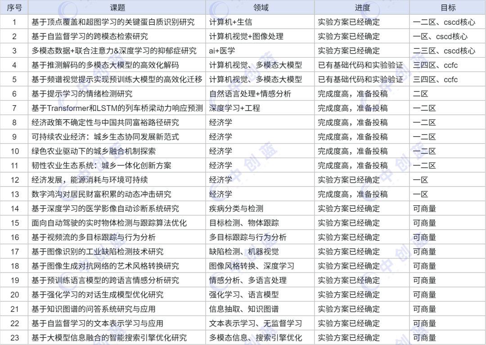Select topic "多模态数据+联合注意力&深度学习的抑郁症研究"
486x345 pixels.
114,50
